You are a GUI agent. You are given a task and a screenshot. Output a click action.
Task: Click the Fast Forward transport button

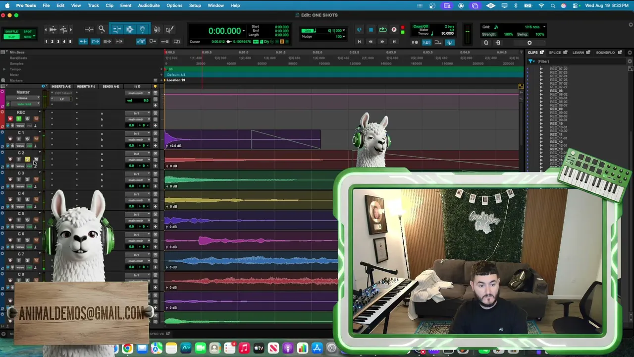[x=382, y=42]
